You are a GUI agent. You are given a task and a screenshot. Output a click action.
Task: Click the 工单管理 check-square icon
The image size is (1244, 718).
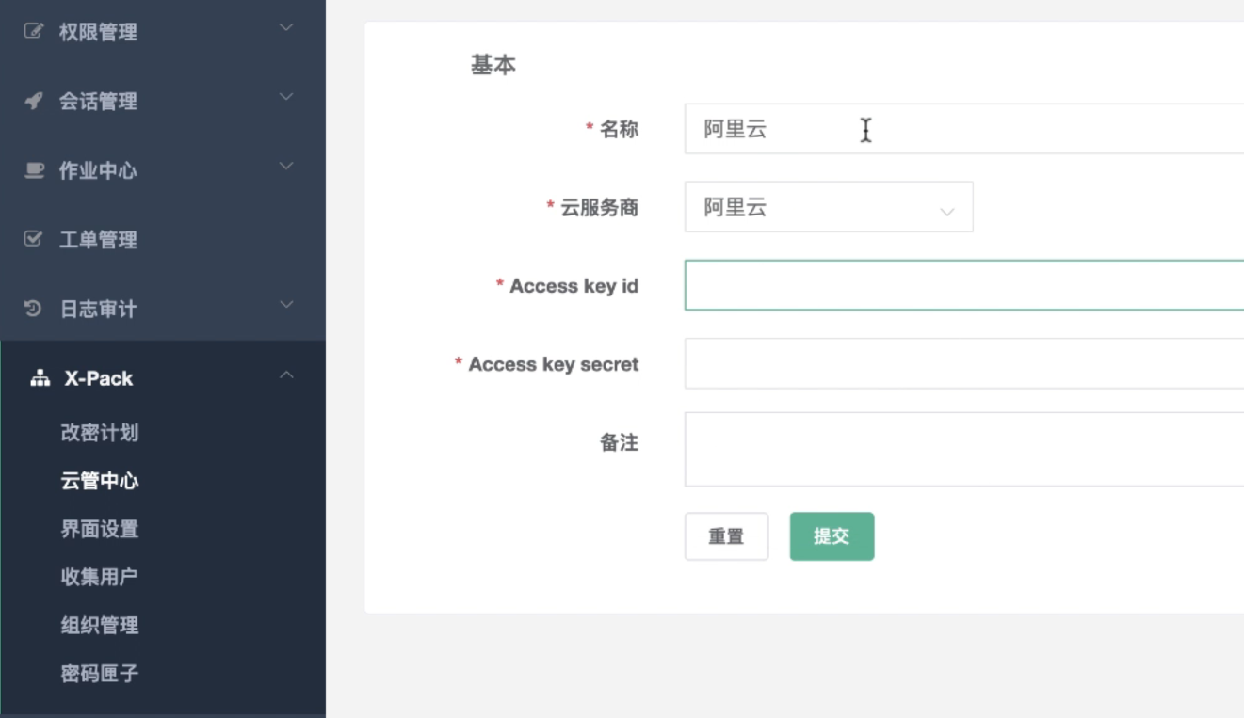(x=33, y=239)
